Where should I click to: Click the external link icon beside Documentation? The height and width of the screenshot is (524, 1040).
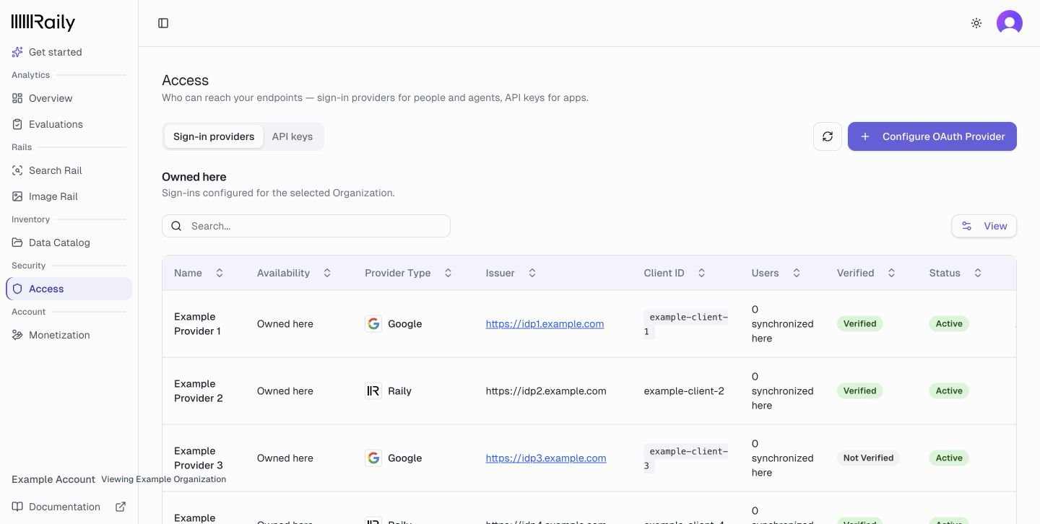point(121,507)
